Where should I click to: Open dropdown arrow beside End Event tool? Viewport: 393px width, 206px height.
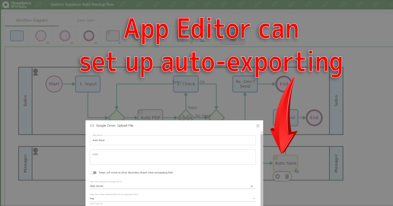(x=96, y=43)
